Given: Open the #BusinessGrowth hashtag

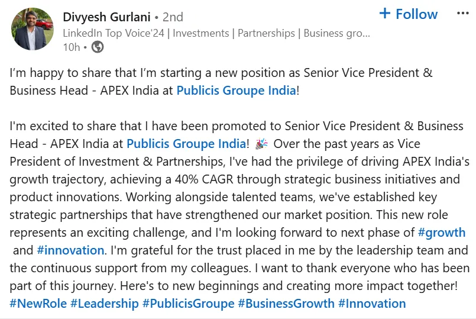Looking at the screenshot, I should 286,304.
